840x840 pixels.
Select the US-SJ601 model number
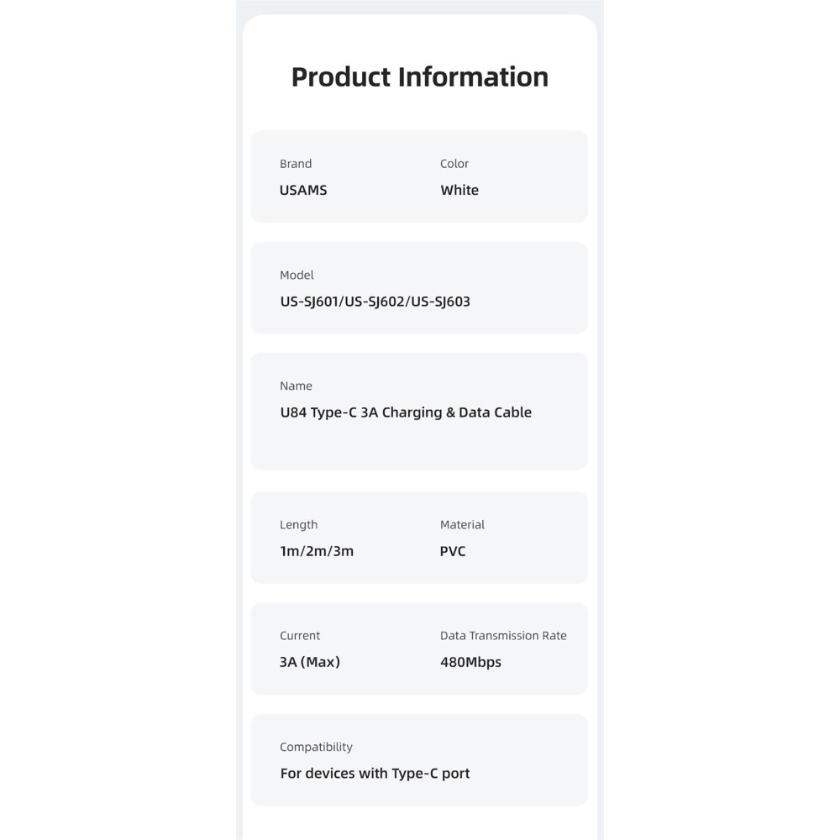click(309, 301)
